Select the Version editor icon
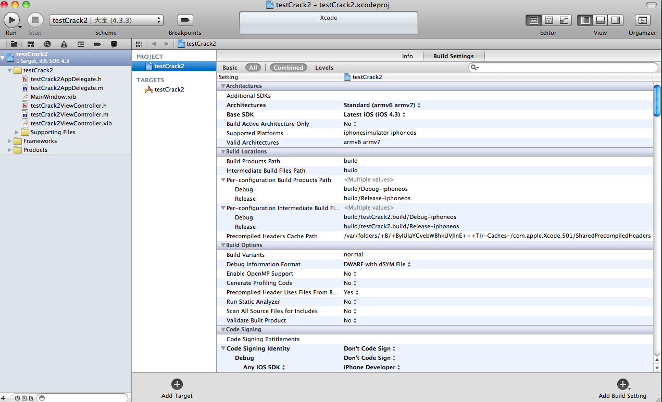The image size is (662, 402). pos(564,20)
